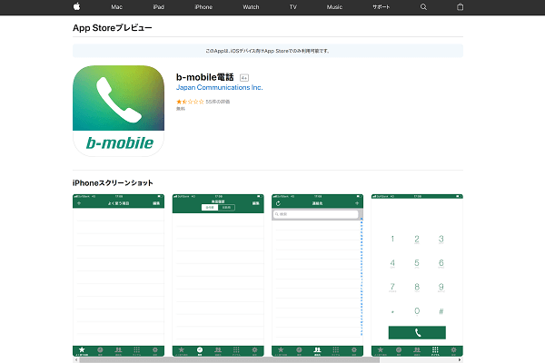This screenshot has height=363, width=545.
Task: Click the clock tab icon in first screenshot
Action: coord(100,351)
